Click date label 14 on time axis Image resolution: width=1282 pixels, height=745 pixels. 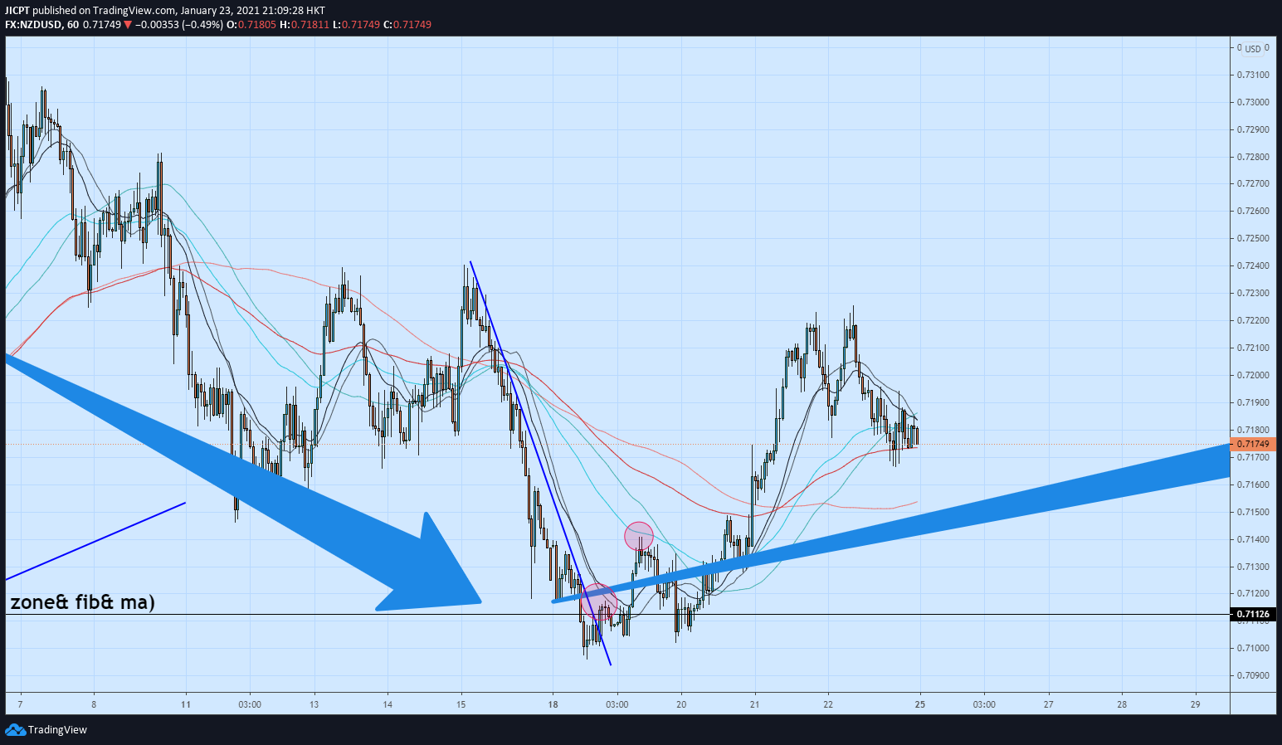(388, 704)
